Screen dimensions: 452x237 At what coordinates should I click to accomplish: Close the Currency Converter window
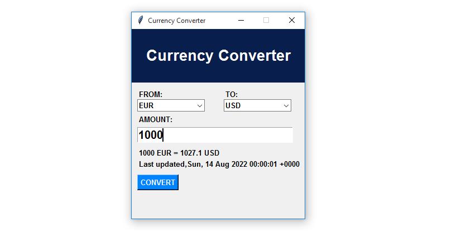[291, 21]
